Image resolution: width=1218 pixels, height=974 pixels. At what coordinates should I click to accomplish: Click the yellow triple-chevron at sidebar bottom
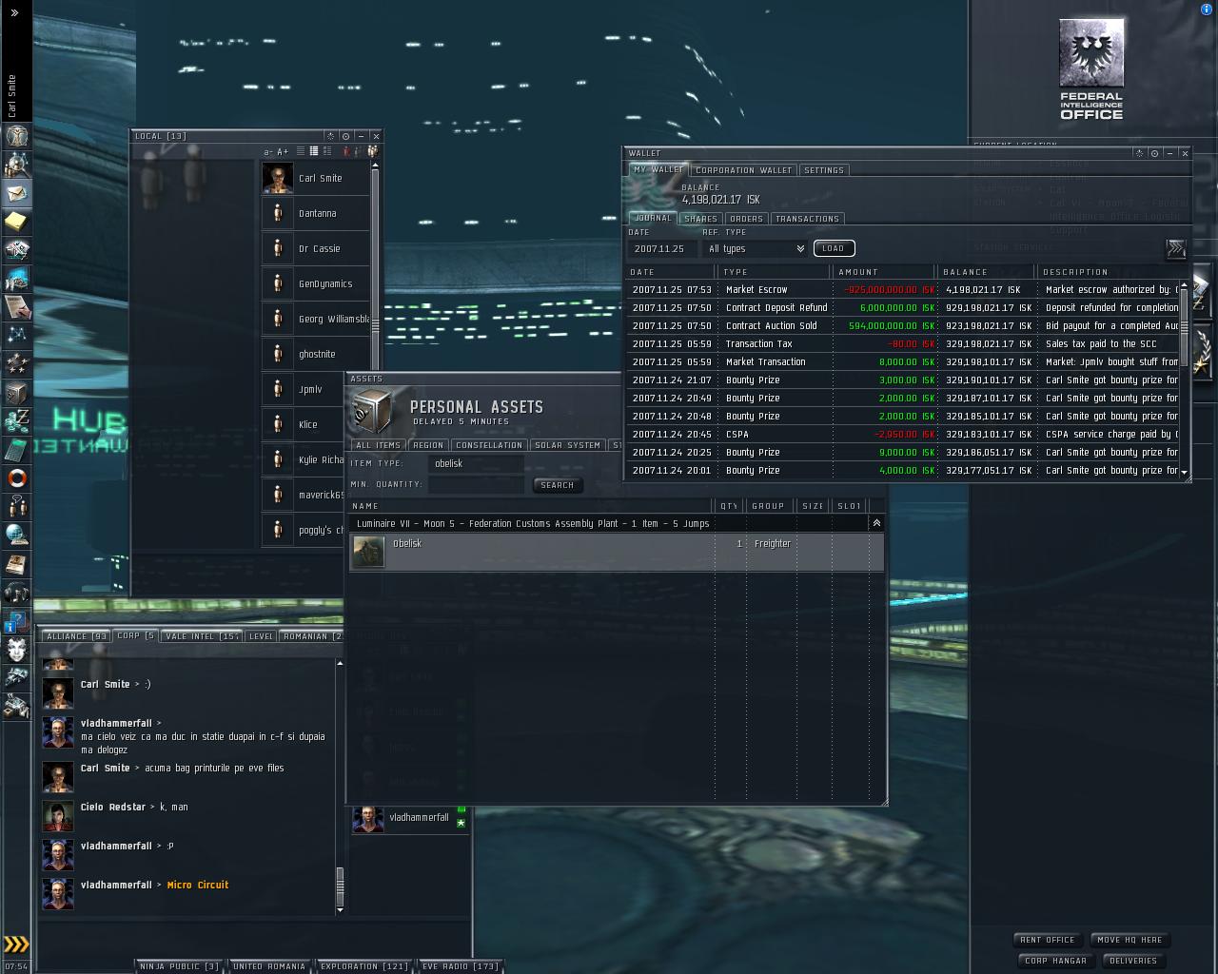[x=16, y=945]
